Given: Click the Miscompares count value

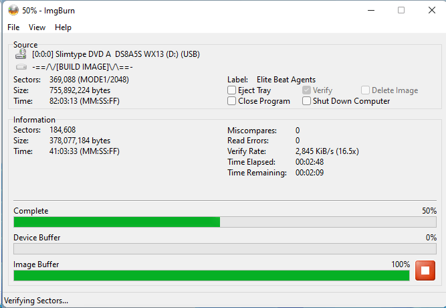Looking at the screenshot, I should pyautogui.click(x=298, y=131).
